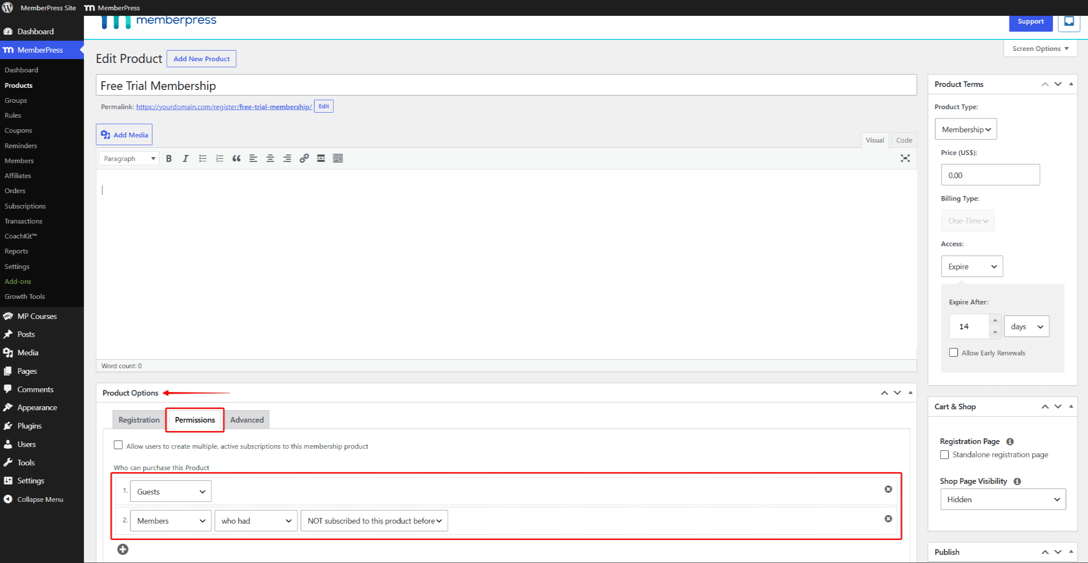Check Standalone registration page option
Viewport: 1088px width, 563px height.
[x=945, y=455]
